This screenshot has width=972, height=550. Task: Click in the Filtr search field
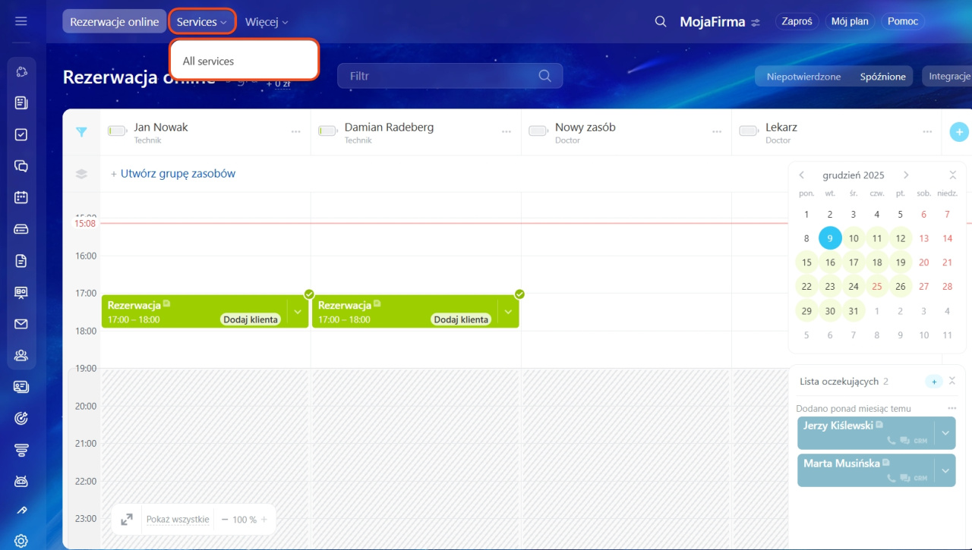[440, 76]
